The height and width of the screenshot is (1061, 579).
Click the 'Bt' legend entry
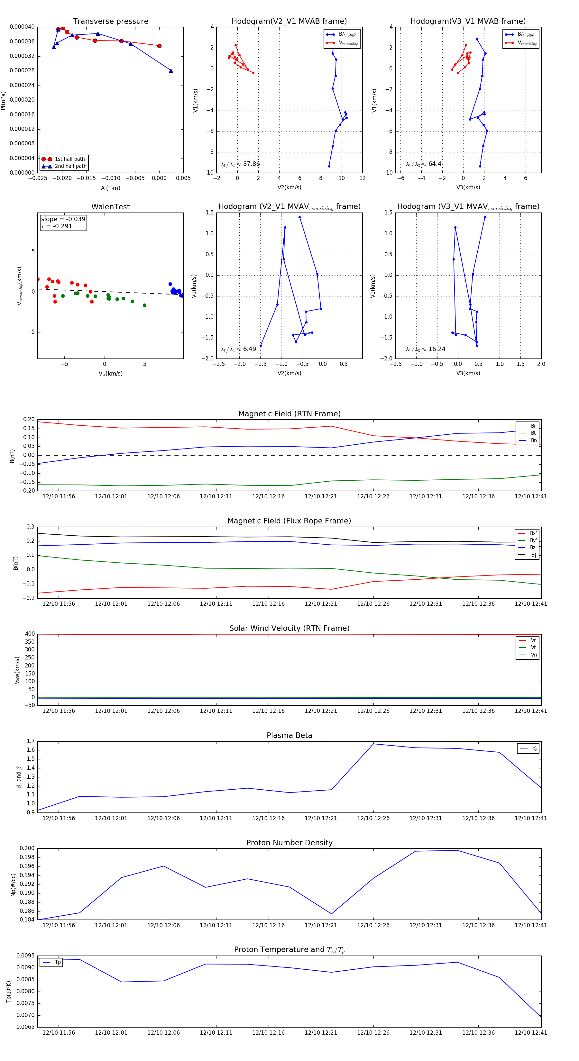pyautogui.click(x=528, y=433)
